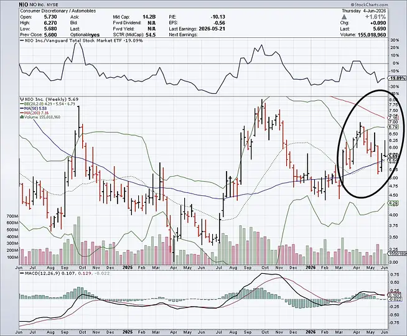Click the High value 6.270

50,23
